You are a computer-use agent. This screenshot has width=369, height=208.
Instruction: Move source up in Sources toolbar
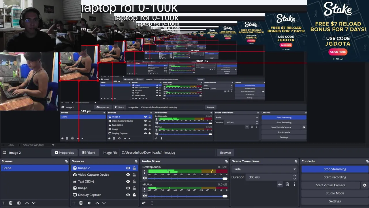click(x=97, y=203)
